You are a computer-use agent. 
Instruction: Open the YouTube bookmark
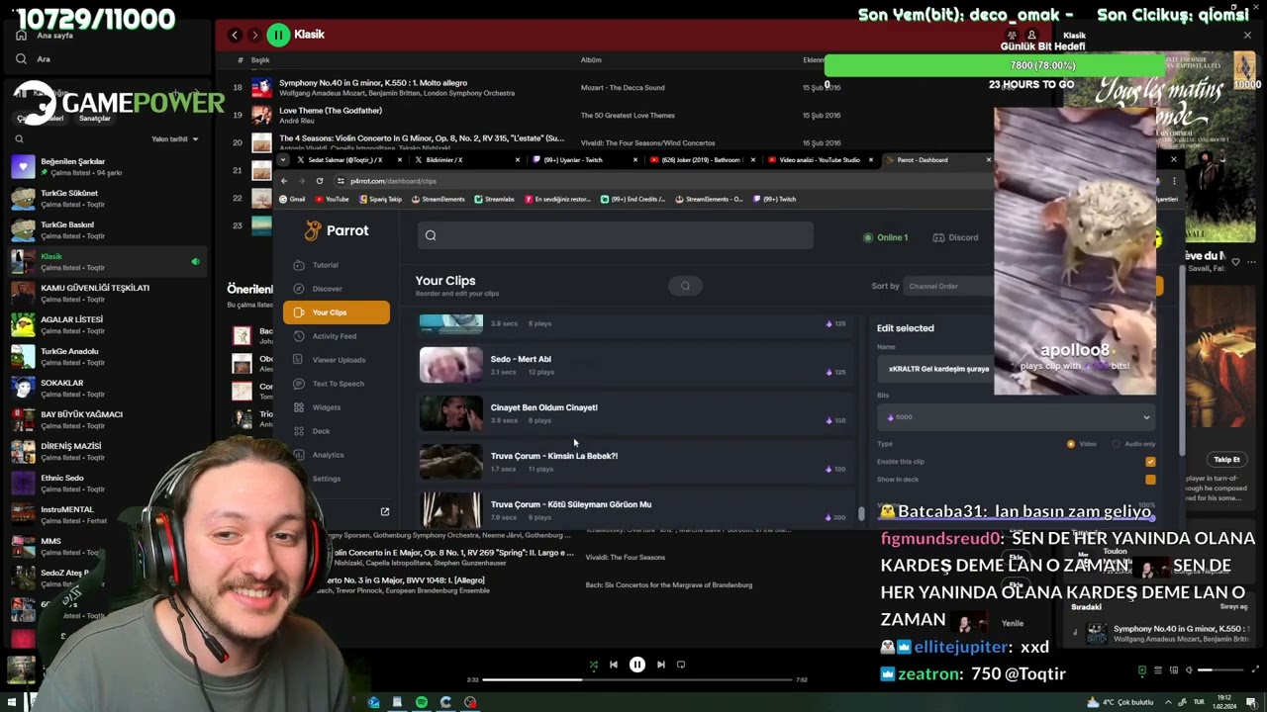[332, 199]
